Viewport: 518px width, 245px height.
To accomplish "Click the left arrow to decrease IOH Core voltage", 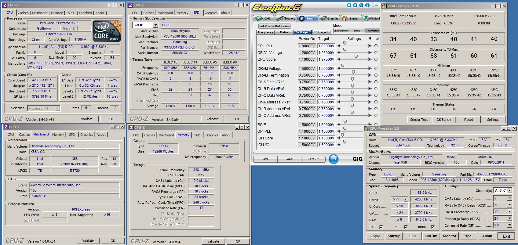I will [339, 138].
